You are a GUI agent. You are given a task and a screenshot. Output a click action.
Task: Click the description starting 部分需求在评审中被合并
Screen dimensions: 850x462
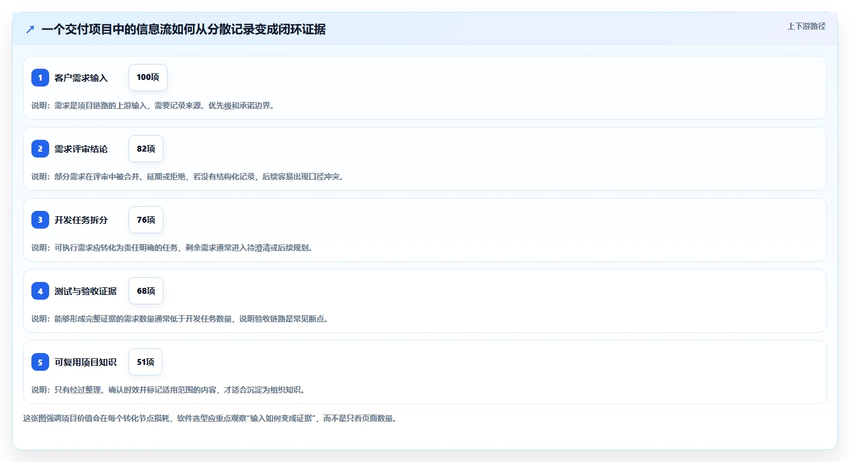(188, 177)
